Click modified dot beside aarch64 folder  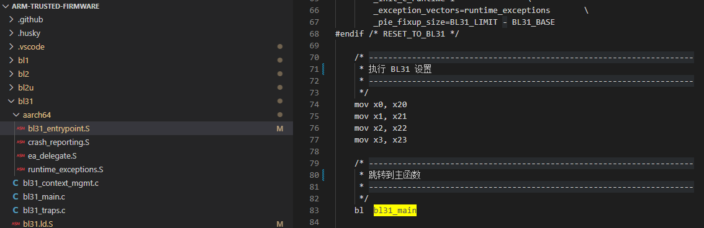[280, 115]
